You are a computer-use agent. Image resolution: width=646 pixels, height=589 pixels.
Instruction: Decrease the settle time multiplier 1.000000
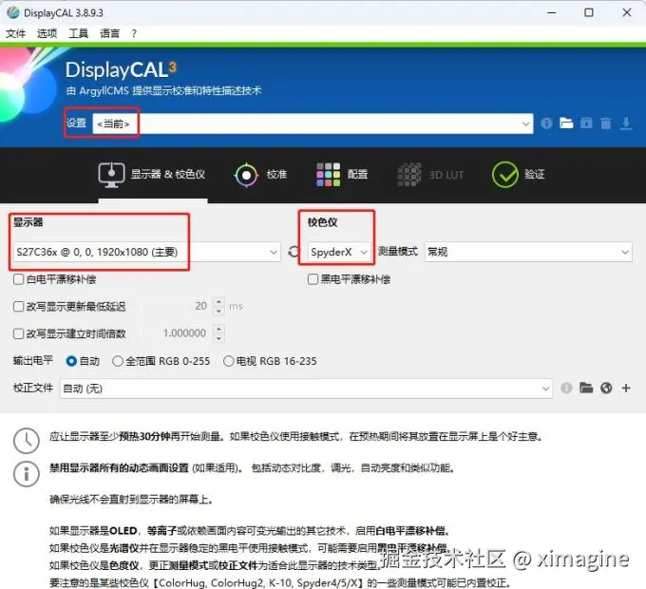218,338
